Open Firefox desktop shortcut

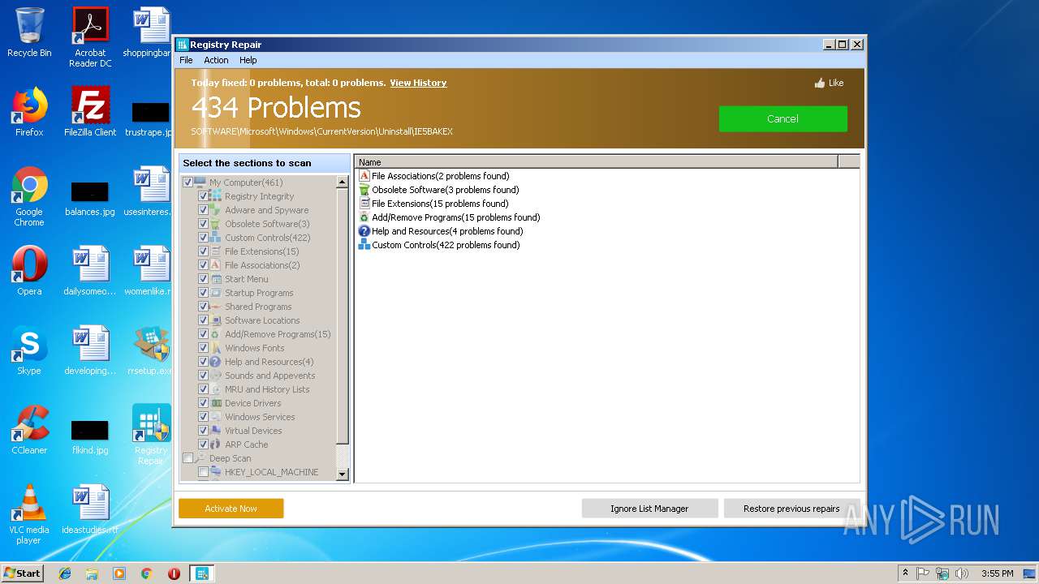pyautogui.click(x=29, y=112)
